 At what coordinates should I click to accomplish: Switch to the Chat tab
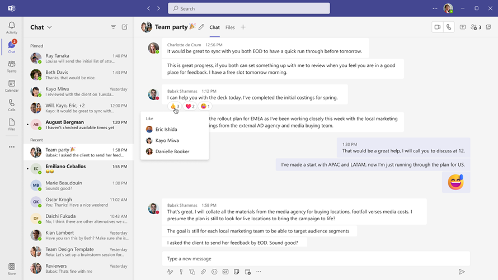pyautogui.click(x=214, y=27)
